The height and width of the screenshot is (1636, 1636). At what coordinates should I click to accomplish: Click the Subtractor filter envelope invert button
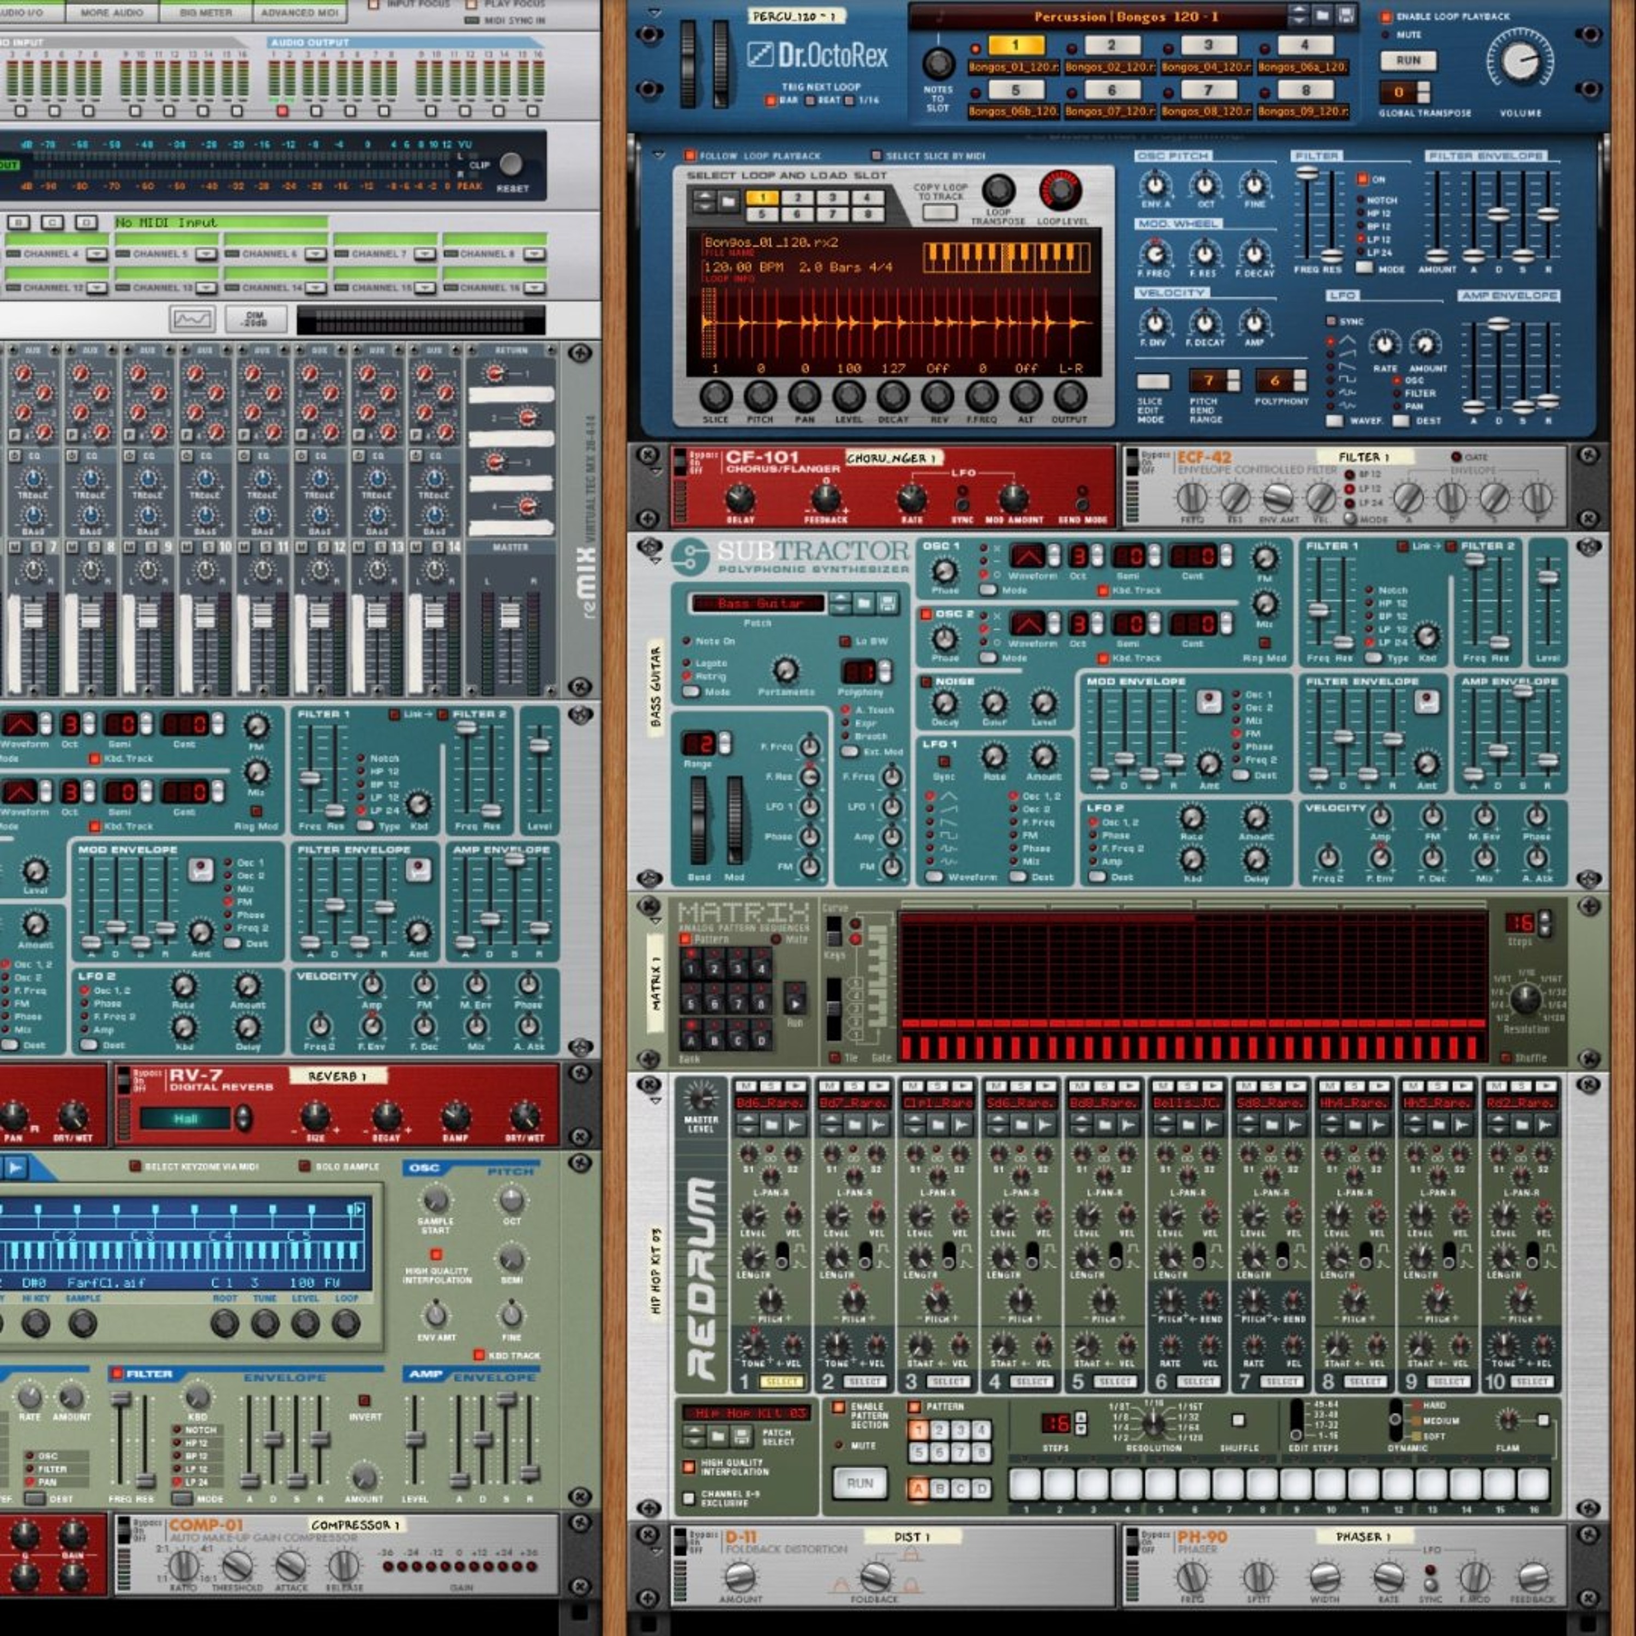click(x=1427, y=701)
